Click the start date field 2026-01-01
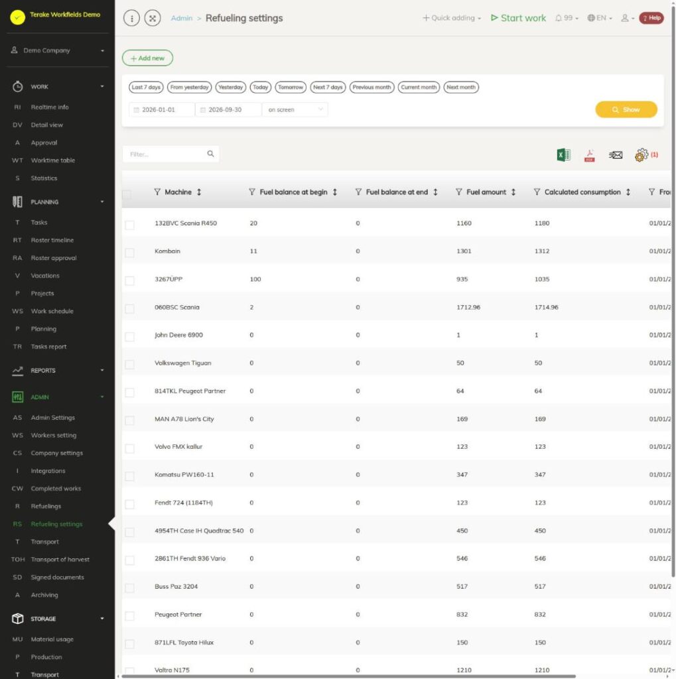 (x=162, y=109)
